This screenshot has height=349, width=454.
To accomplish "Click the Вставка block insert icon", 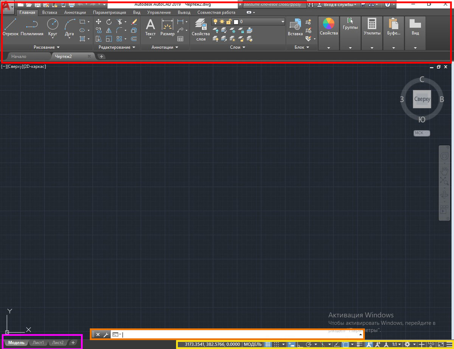I will tap(295, 28).
